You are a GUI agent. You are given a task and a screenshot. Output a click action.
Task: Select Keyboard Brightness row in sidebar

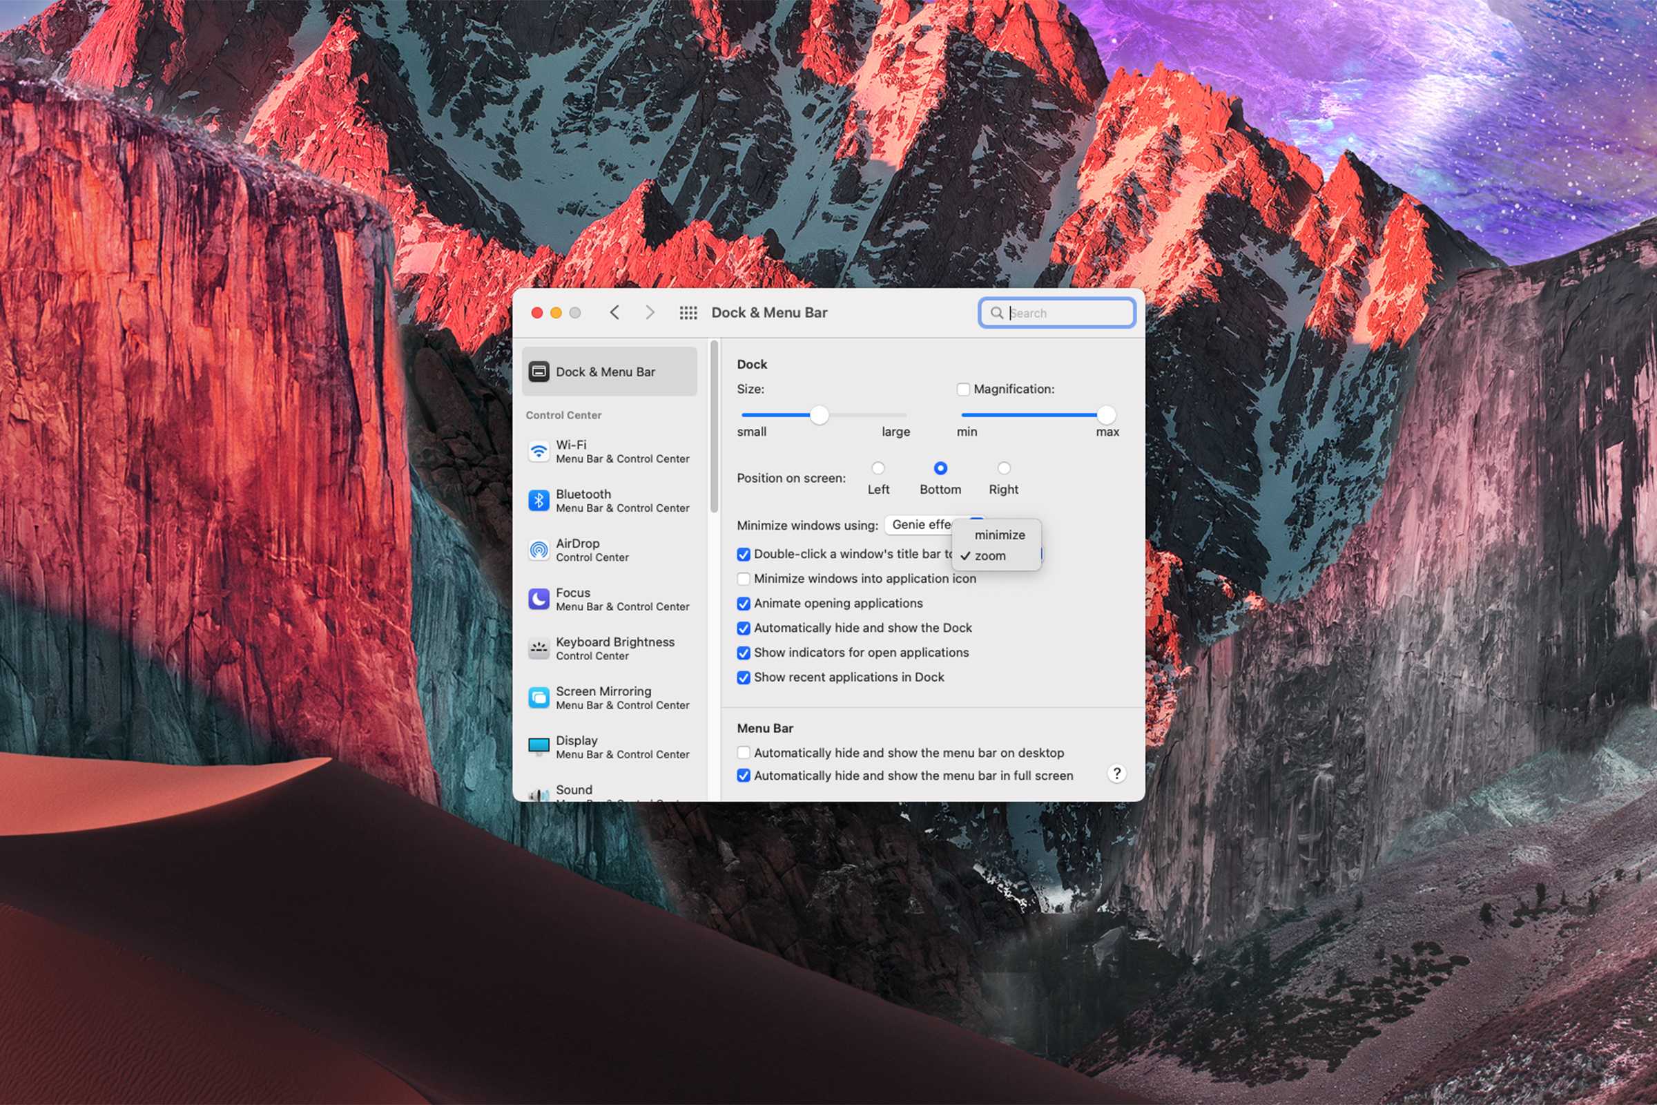pos(610,648)
